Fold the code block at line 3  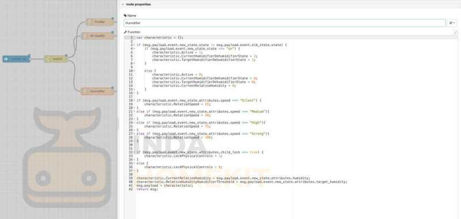click(134, 45)
